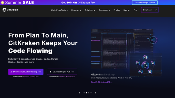The image size is (175, 98).
Task: Open Simplify Git In Your IDE link
Action: 102,82
